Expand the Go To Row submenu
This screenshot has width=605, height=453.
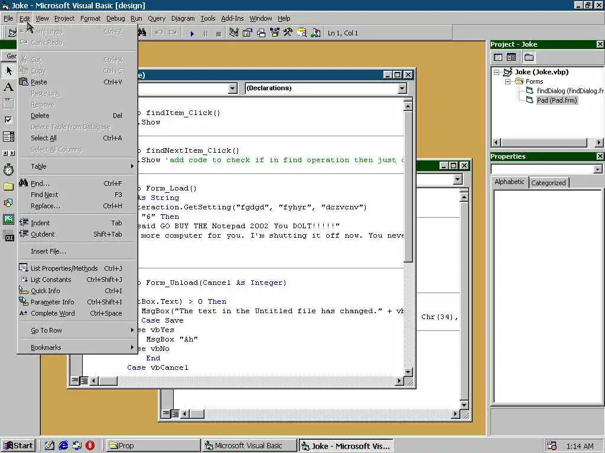pos(77,330)
